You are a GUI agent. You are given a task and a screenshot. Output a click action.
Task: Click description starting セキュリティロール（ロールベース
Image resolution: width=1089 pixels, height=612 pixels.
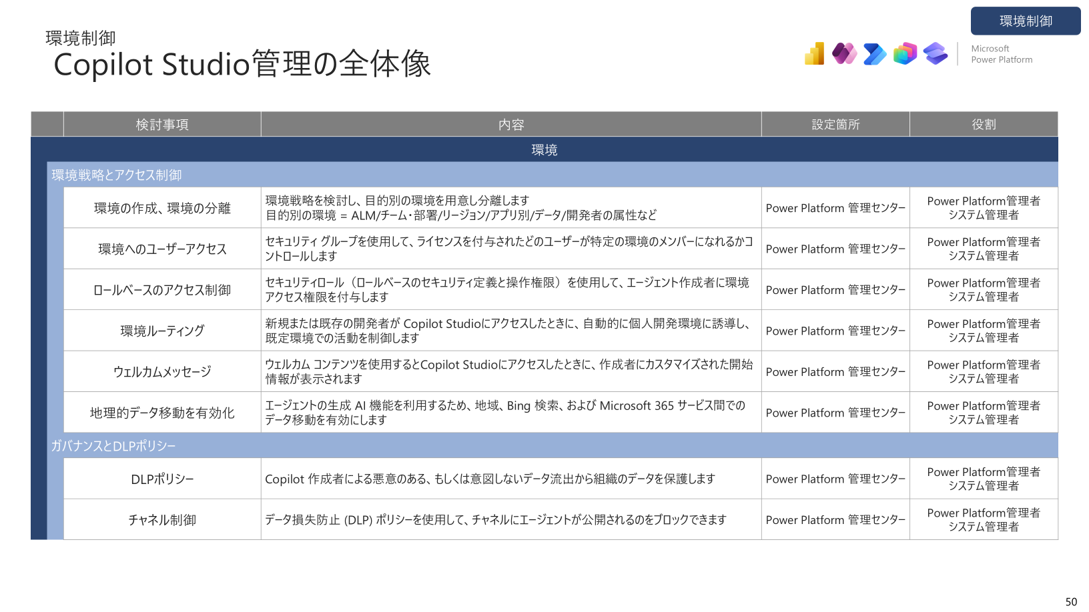tap(511, 289)
